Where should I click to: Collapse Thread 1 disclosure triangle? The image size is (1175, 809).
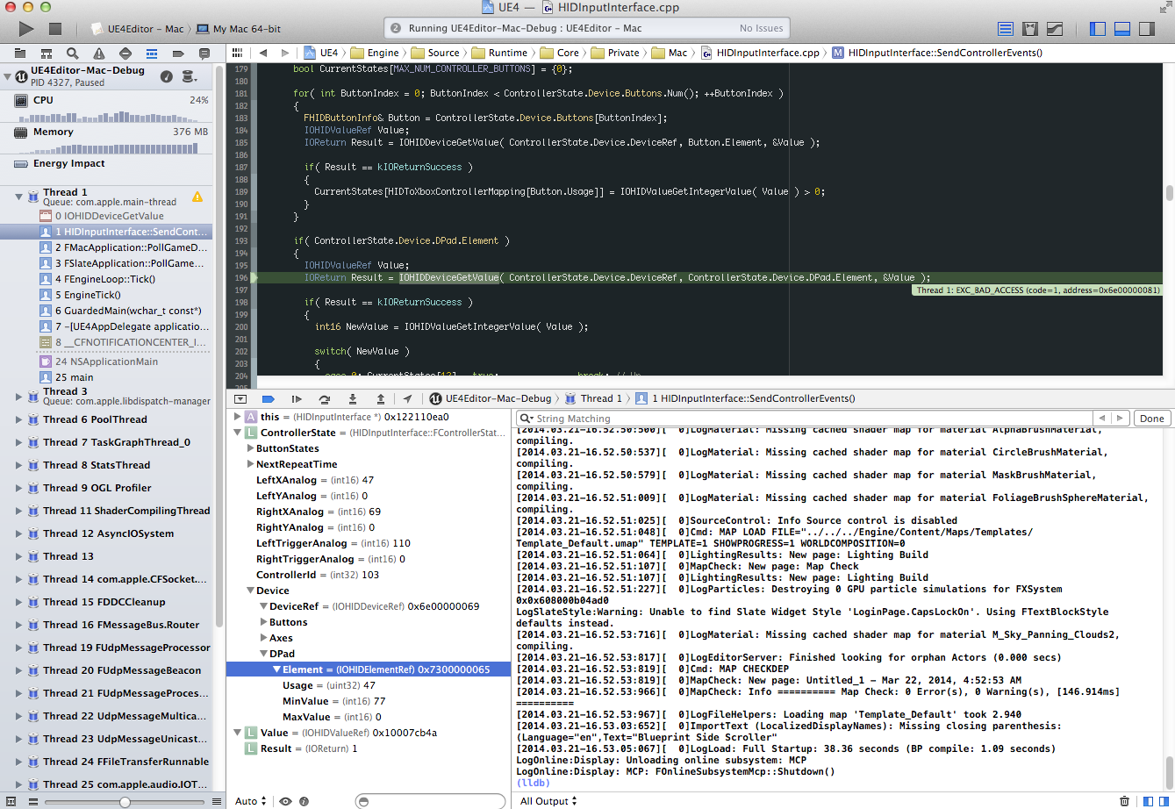point(20,197)
